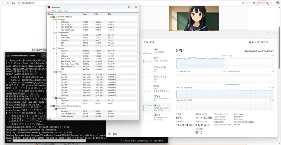The width and height of the screenshot is (281, 145).
Task: Click HWMonitor vertical scrollbar
Action: tap(138, 42)
